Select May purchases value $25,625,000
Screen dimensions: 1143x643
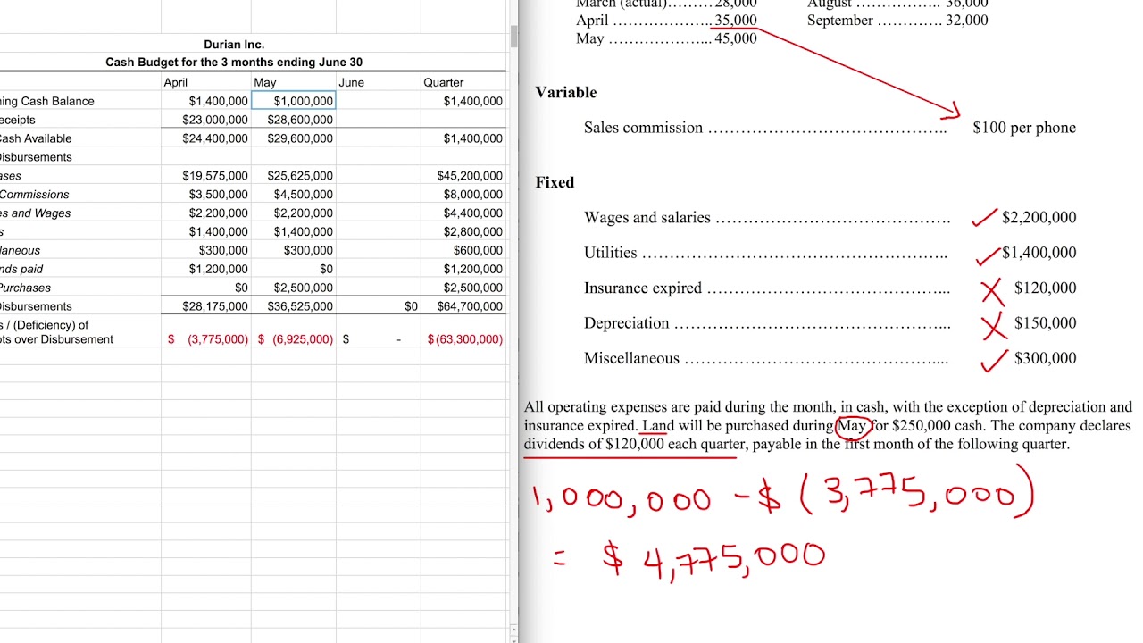click(293, 176)
